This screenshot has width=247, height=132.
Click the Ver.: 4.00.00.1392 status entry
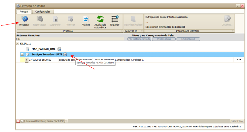coord(142,127)
